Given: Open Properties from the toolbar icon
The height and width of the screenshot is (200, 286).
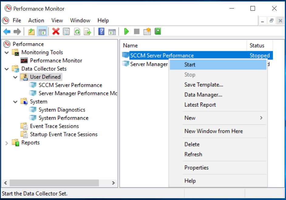Looking at the screenshot, I should click(66, 32).
